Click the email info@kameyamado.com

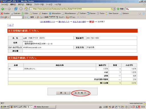point(32,47)
